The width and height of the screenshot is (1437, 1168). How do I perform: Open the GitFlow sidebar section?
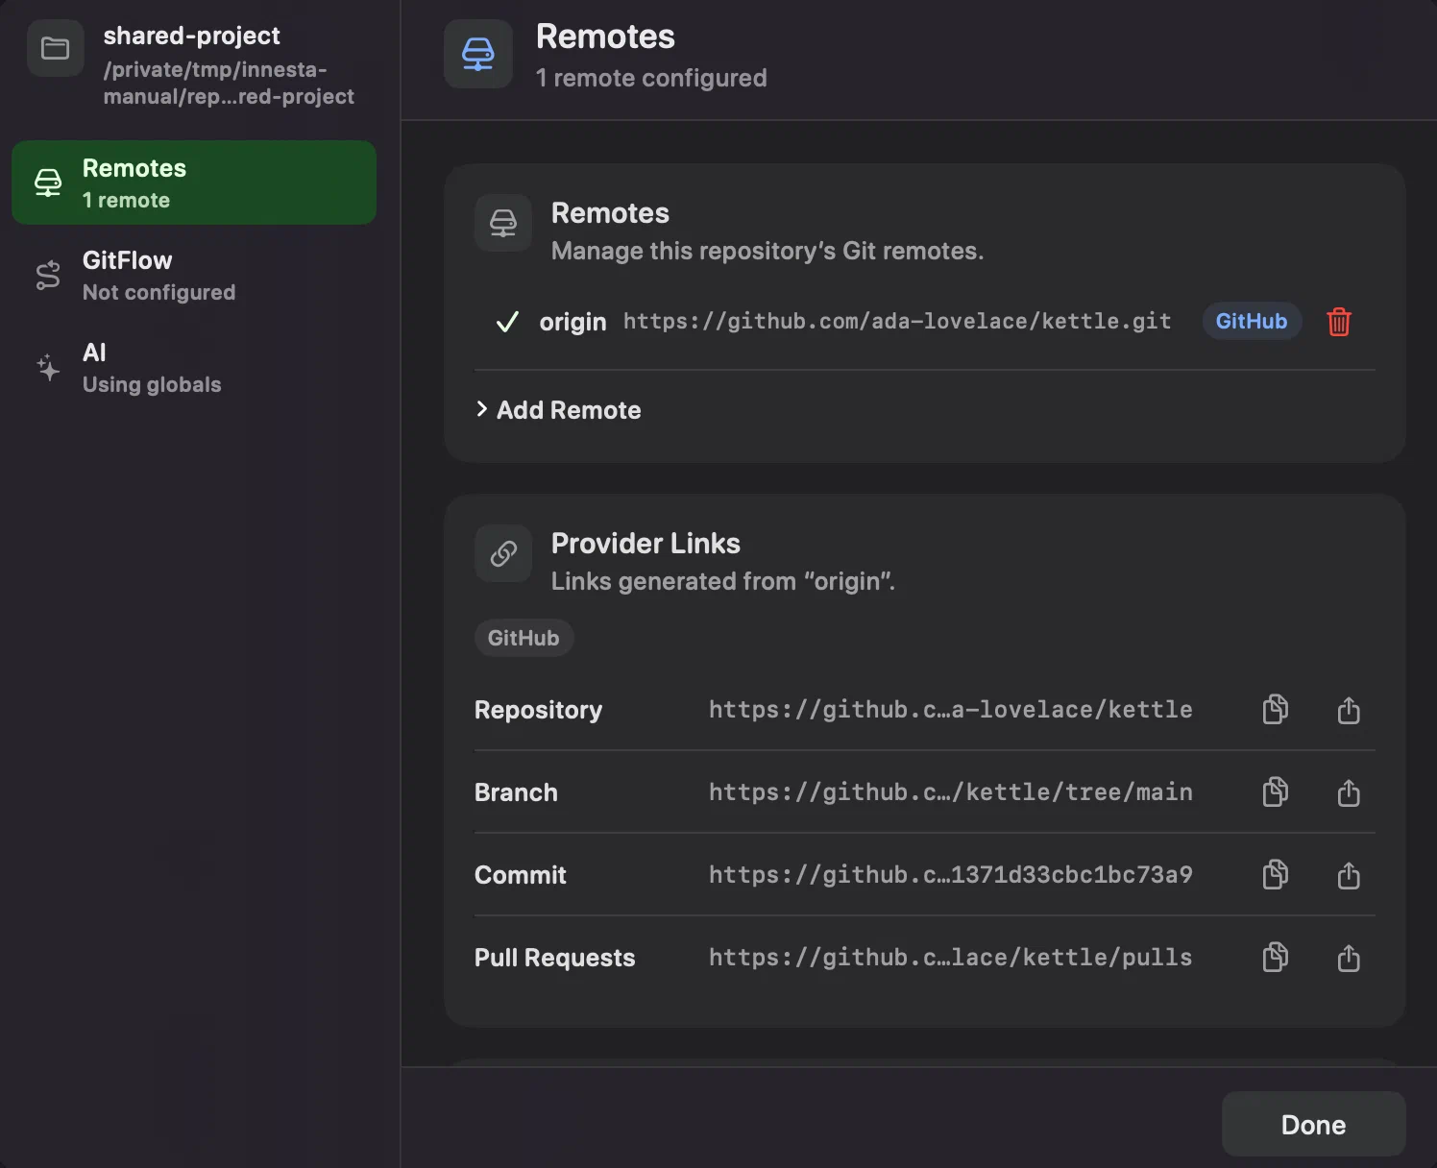pyautogui.click(x=194, y=276)
